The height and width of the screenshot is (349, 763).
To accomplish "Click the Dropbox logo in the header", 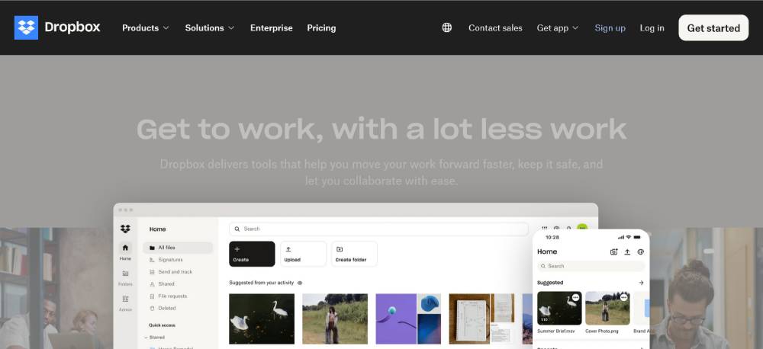I will point(57,27).
